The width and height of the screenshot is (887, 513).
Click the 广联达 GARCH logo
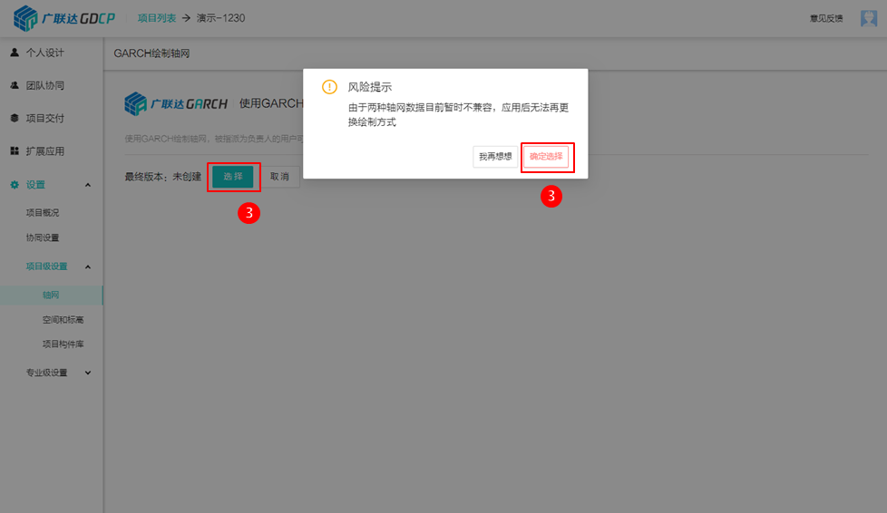click(176, 103)
